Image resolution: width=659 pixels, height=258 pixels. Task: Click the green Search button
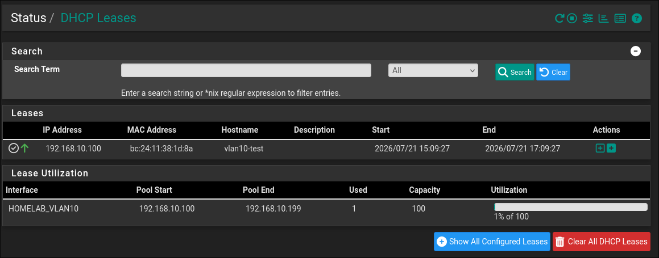pos(515,72)
